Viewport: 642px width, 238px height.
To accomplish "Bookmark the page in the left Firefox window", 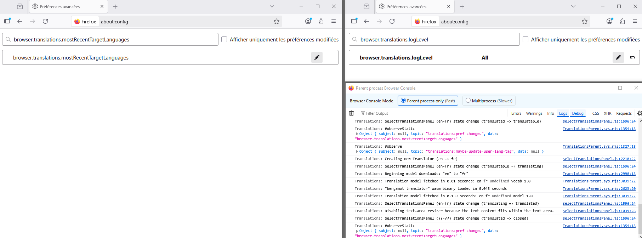I will click(277, 21).
